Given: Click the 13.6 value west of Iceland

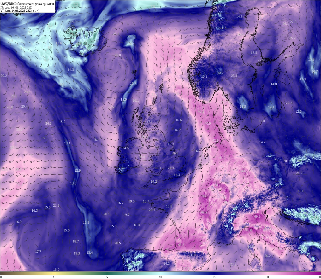Looking at the screenshot, I should (x=59, y=43).
